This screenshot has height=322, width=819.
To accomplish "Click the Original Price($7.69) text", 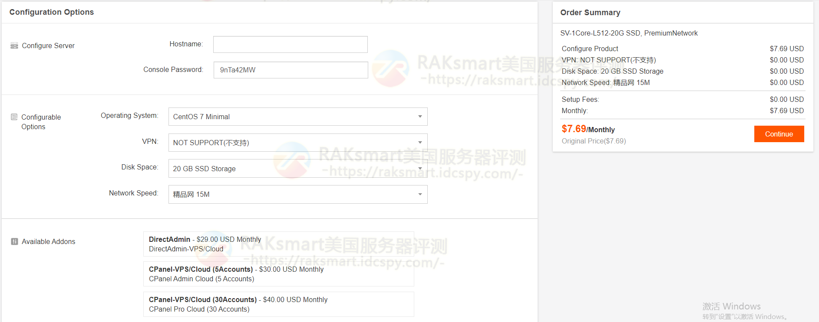I will click(594, 141).
